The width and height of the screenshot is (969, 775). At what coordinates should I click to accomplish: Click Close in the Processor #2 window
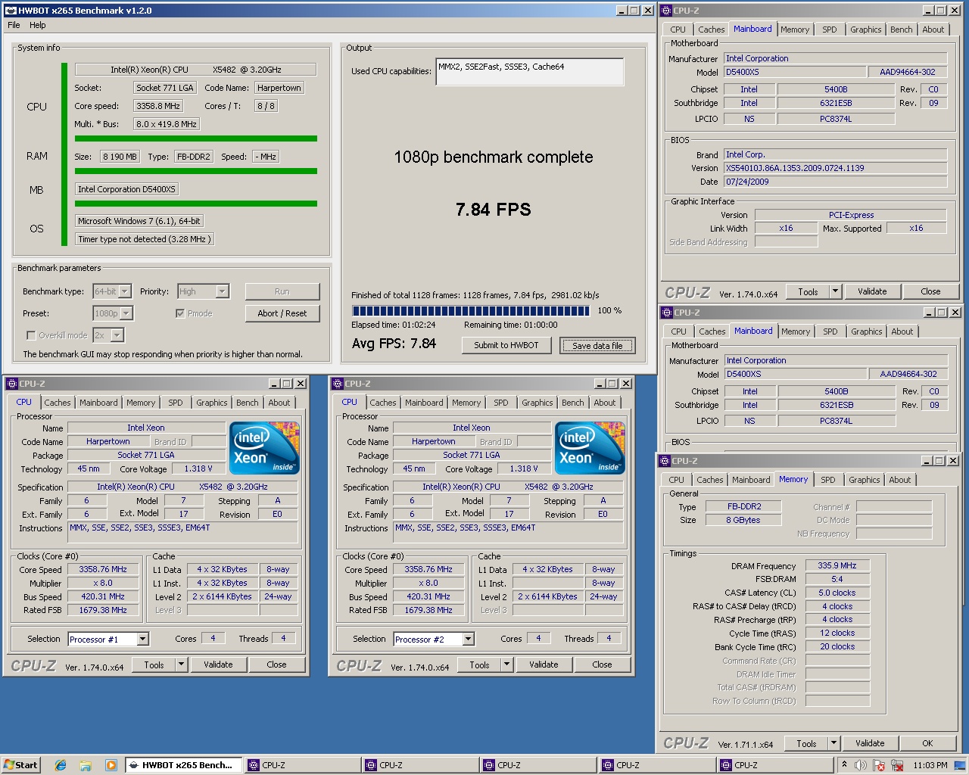click(x=602, y=665)
